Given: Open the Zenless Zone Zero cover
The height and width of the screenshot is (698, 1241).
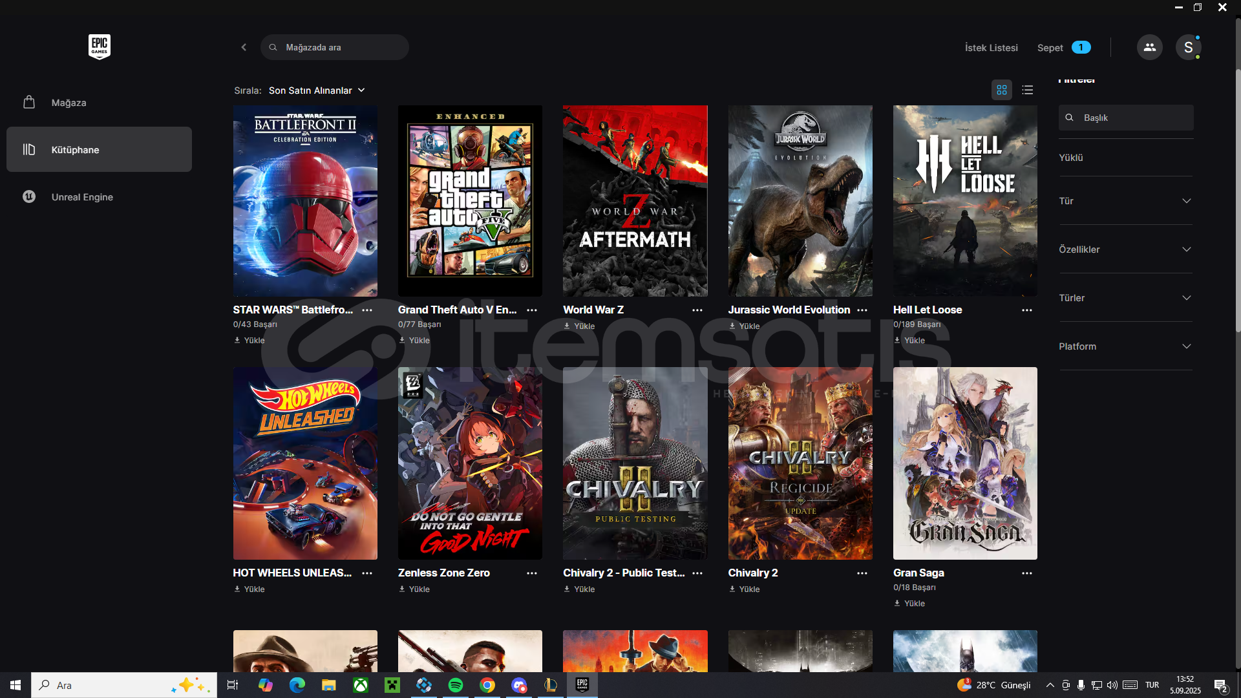Looking at the screenshot, I should [x=470, y=463].
